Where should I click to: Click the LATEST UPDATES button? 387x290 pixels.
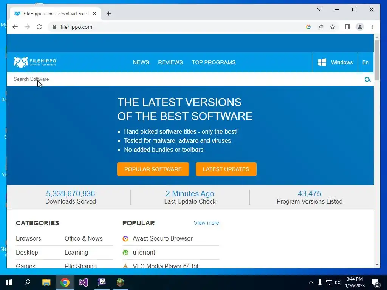(x=226, y=169)
